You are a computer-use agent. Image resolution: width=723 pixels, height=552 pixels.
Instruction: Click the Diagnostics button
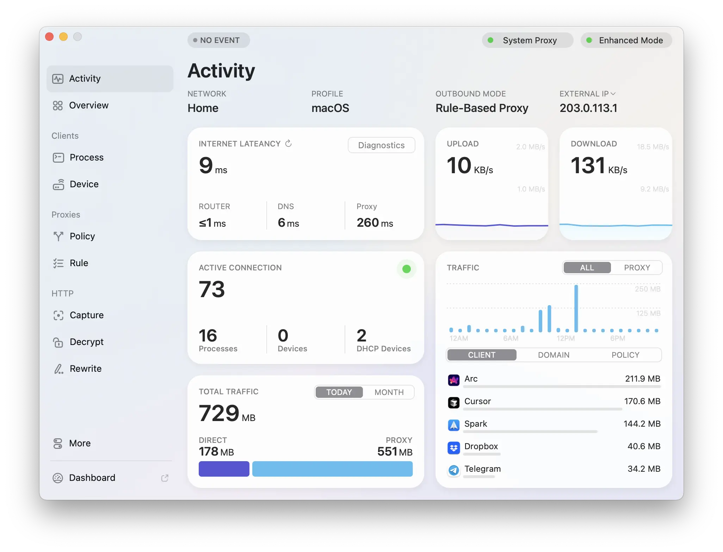pos(381,145)
